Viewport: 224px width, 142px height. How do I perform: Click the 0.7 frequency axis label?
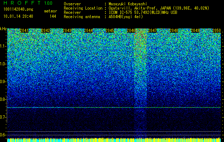tap(3, 117)
